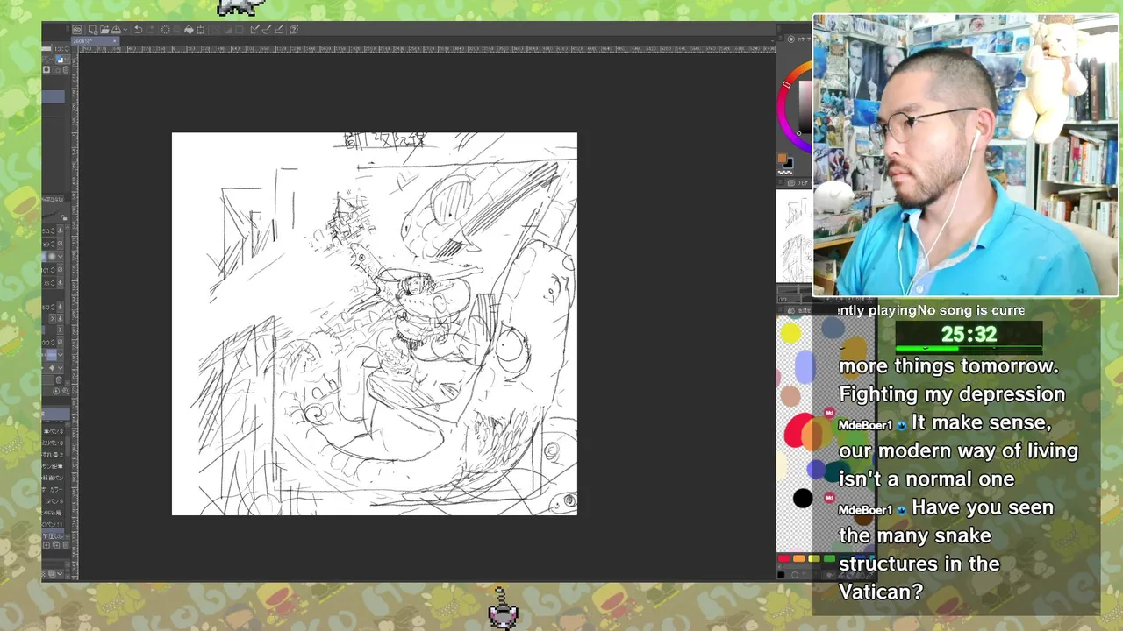Select the black sub color swatch
1123x631 pixels.
point(790,165)
